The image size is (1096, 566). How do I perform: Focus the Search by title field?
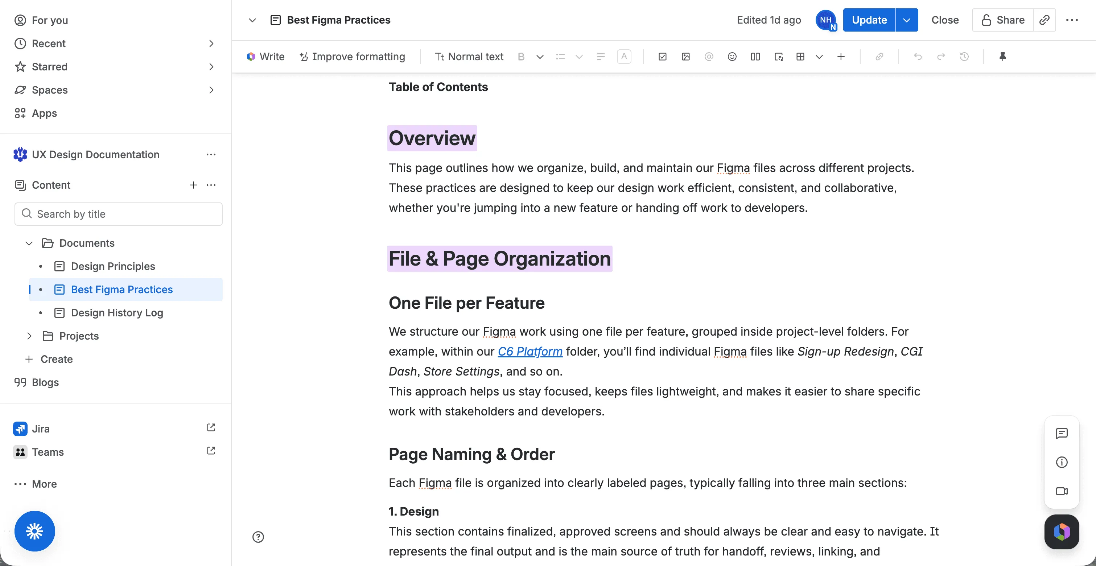tap(118, 214)
